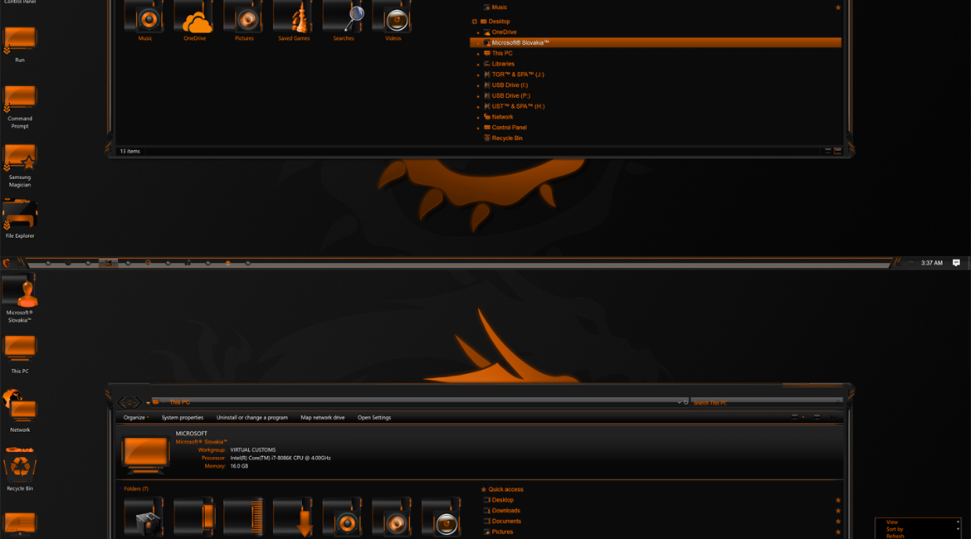Screen dimensions: 971x539
Task: Expand the USB Drive (I:) tree node
Action: click(x=478, y=85)
